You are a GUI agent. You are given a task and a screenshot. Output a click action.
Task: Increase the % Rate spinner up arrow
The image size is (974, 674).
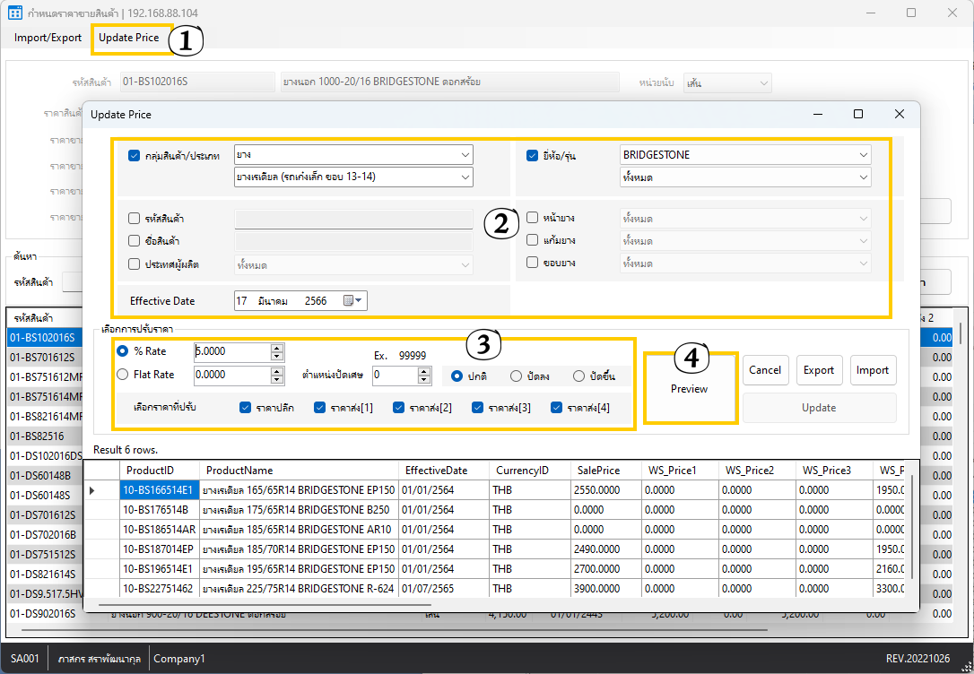pyautogui.click(x=277, y=348)
